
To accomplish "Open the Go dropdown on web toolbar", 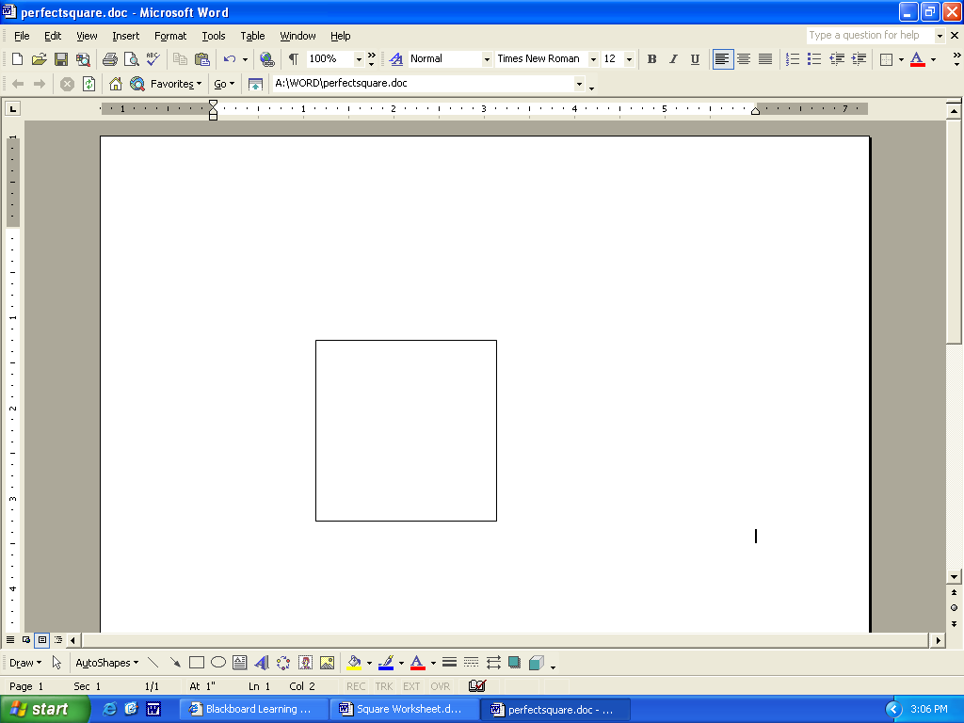I will [224, 84].
